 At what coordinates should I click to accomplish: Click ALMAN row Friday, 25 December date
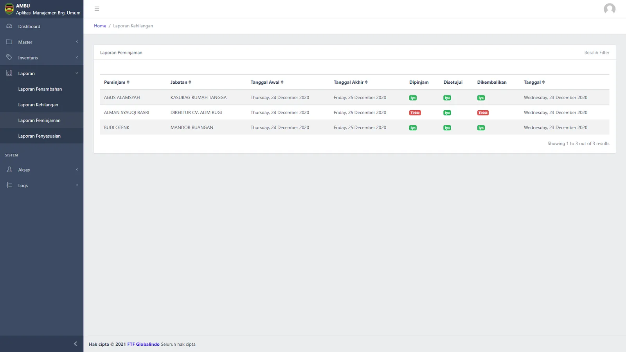(x=360, y=112)
